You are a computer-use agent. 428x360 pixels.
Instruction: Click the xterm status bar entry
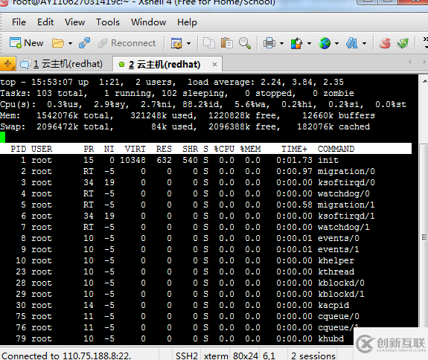tap(216, 356)
